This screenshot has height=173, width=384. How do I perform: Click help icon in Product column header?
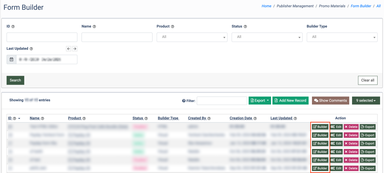(84, 119)
